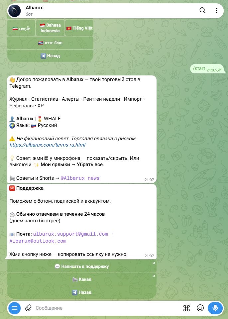This screenshot has width=228, height=319.
Task: Click Написать в поддержку button
Action: 82,266
